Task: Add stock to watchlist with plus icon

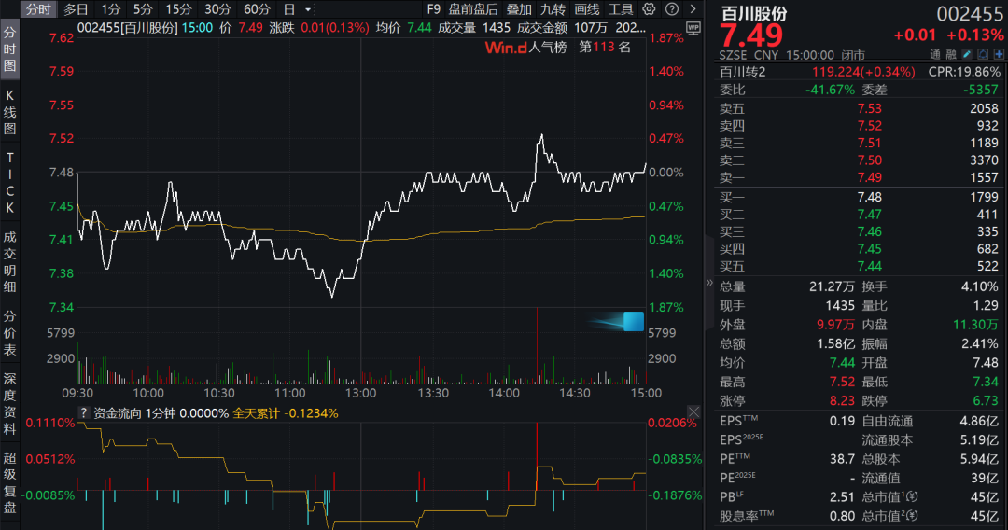Action: click(x=999, y=55)
